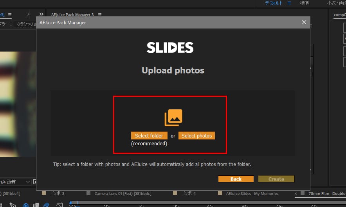Viewport: 346px width, 207px height.
Task: Open the AEJuice Pack Manager 3 panel menu
Action: point(100,14)
